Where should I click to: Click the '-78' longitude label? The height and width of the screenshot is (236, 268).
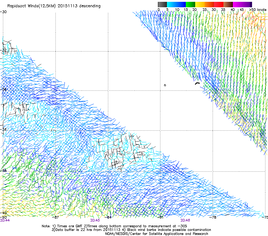(x=213, y=217)
